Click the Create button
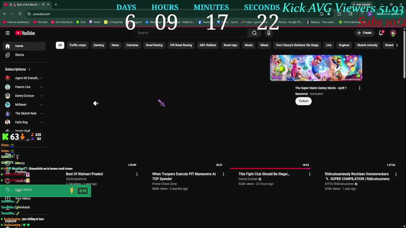Screen dimensions: 406x228 [x=364, y=33]
